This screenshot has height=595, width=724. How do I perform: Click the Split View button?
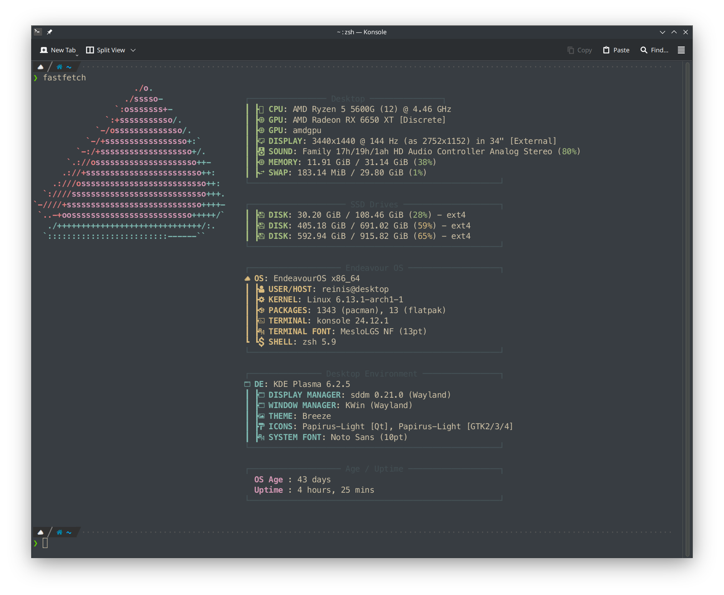106,50
